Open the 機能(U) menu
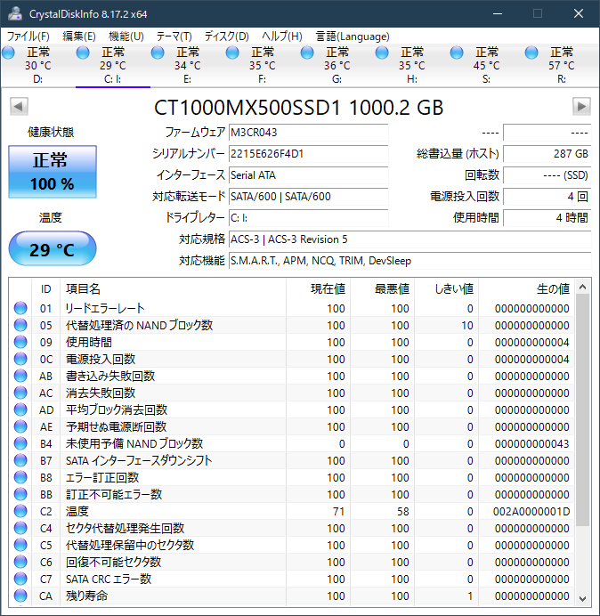 [x=126, y=36]
